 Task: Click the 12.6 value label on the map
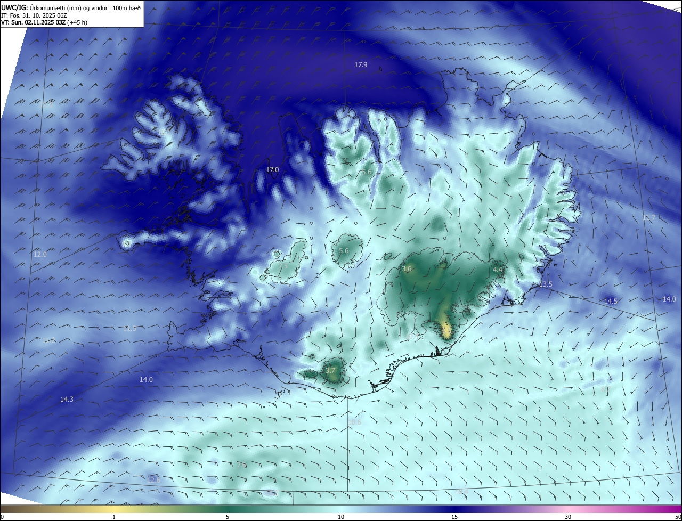153,480
